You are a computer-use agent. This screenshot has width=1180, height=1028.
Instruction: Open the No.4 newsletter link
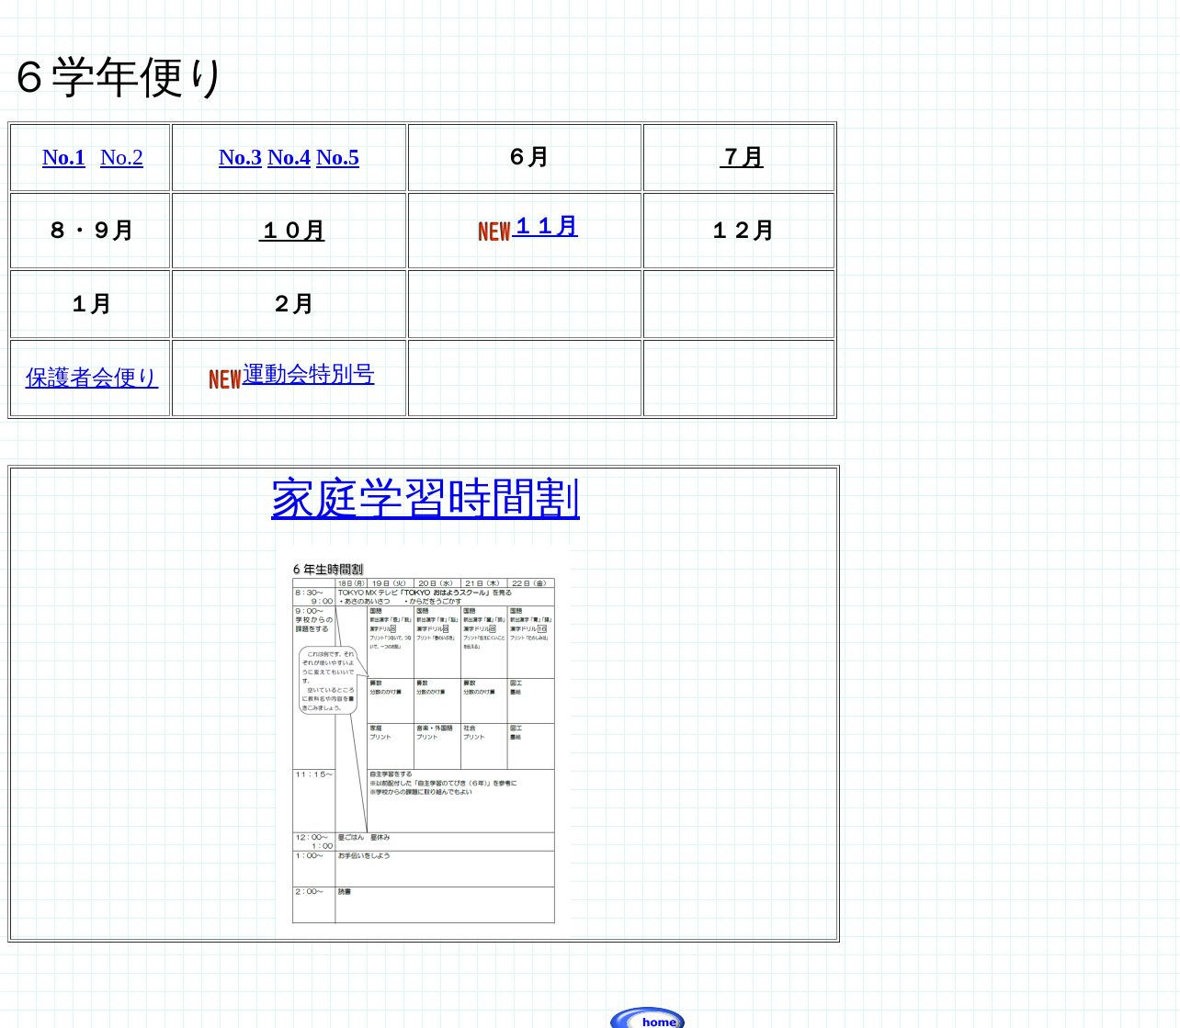[289, 157]
